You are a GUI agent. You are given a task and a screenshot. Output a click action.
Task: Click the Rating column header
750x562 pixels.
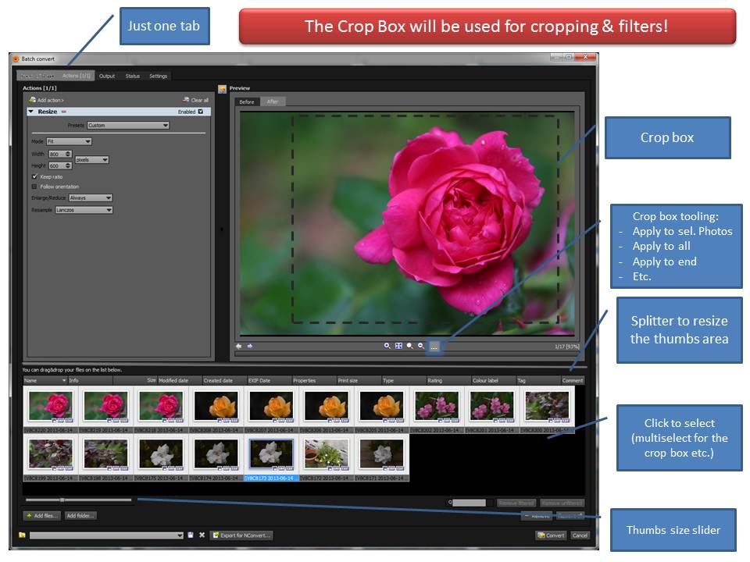click(448, 380)
